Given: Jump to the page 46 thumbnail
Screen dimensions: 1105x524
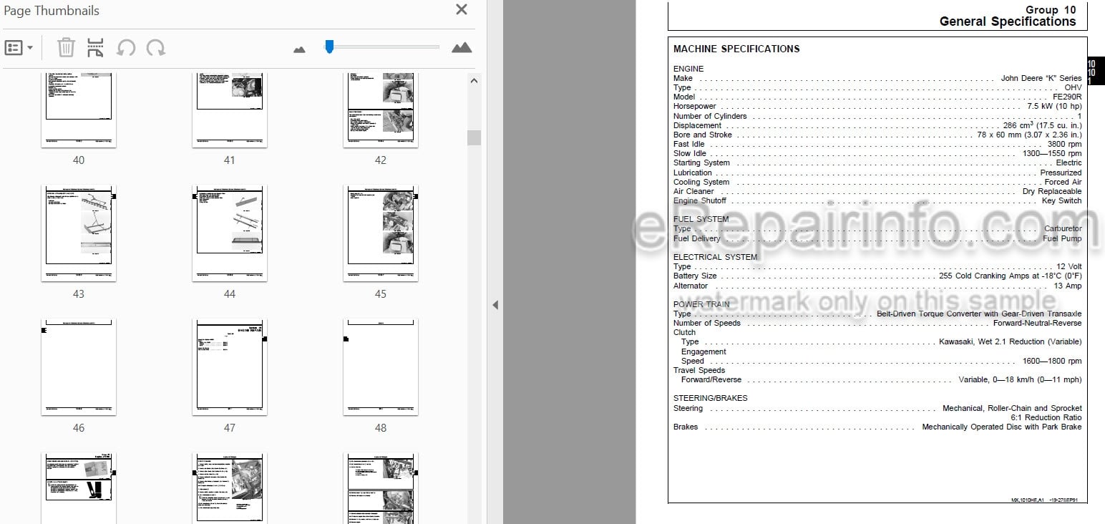Looking at the screenshot, I should [79, 367].
